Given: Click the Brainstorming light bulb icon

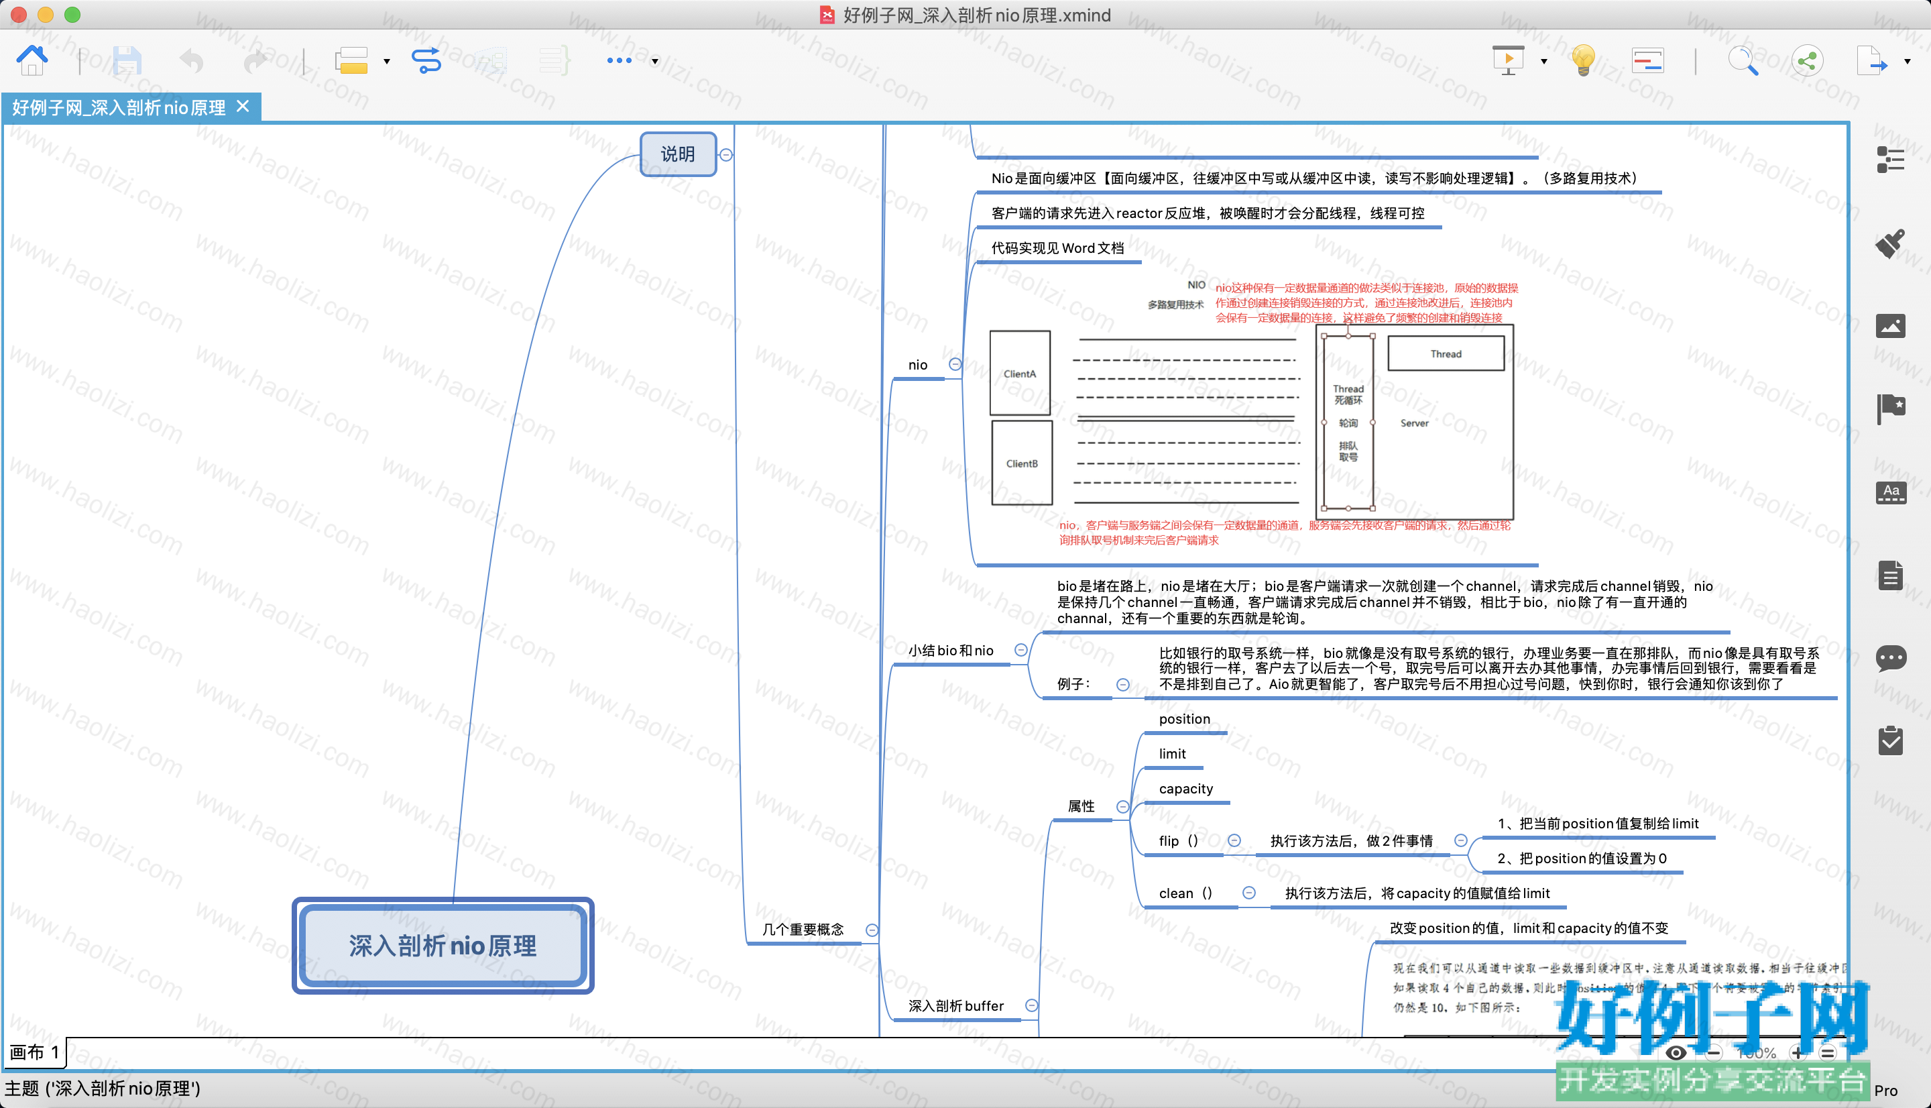Looking at the screenshot, I should pos(1584,60).
